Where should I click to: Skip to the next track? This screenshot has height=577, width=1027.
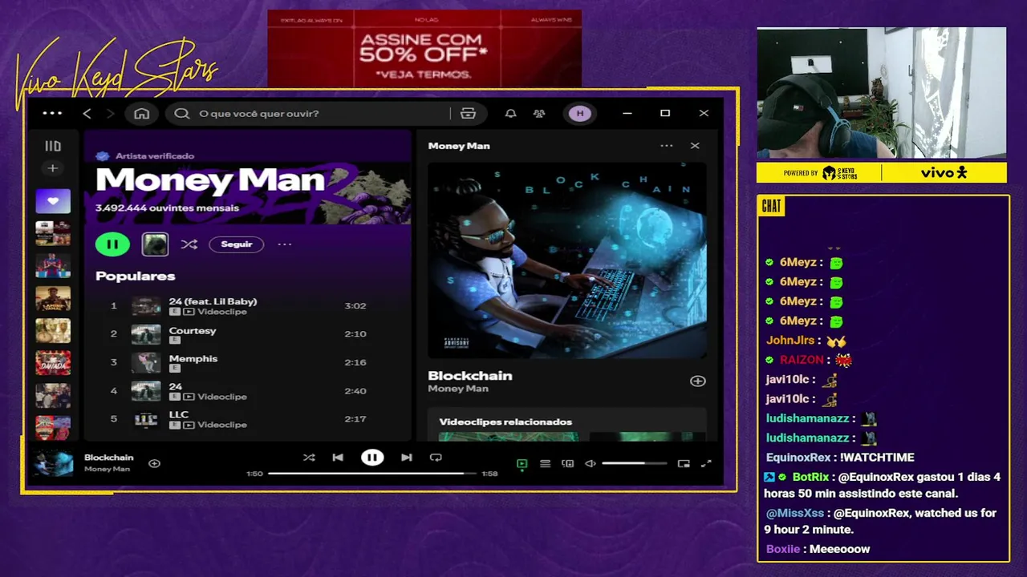point(407,458)
